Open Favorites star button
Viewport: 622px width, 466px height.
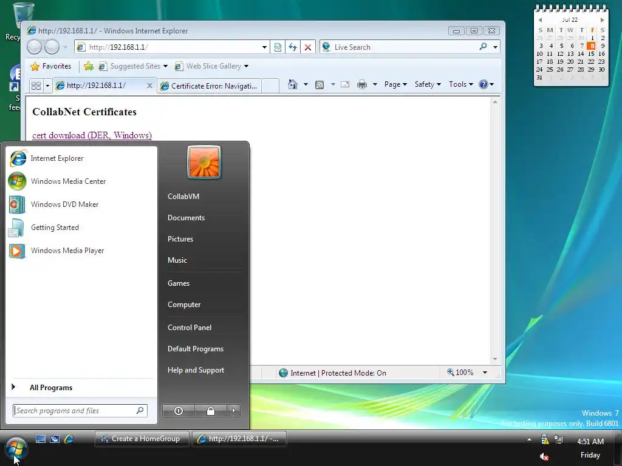click(x=51, y=66)
